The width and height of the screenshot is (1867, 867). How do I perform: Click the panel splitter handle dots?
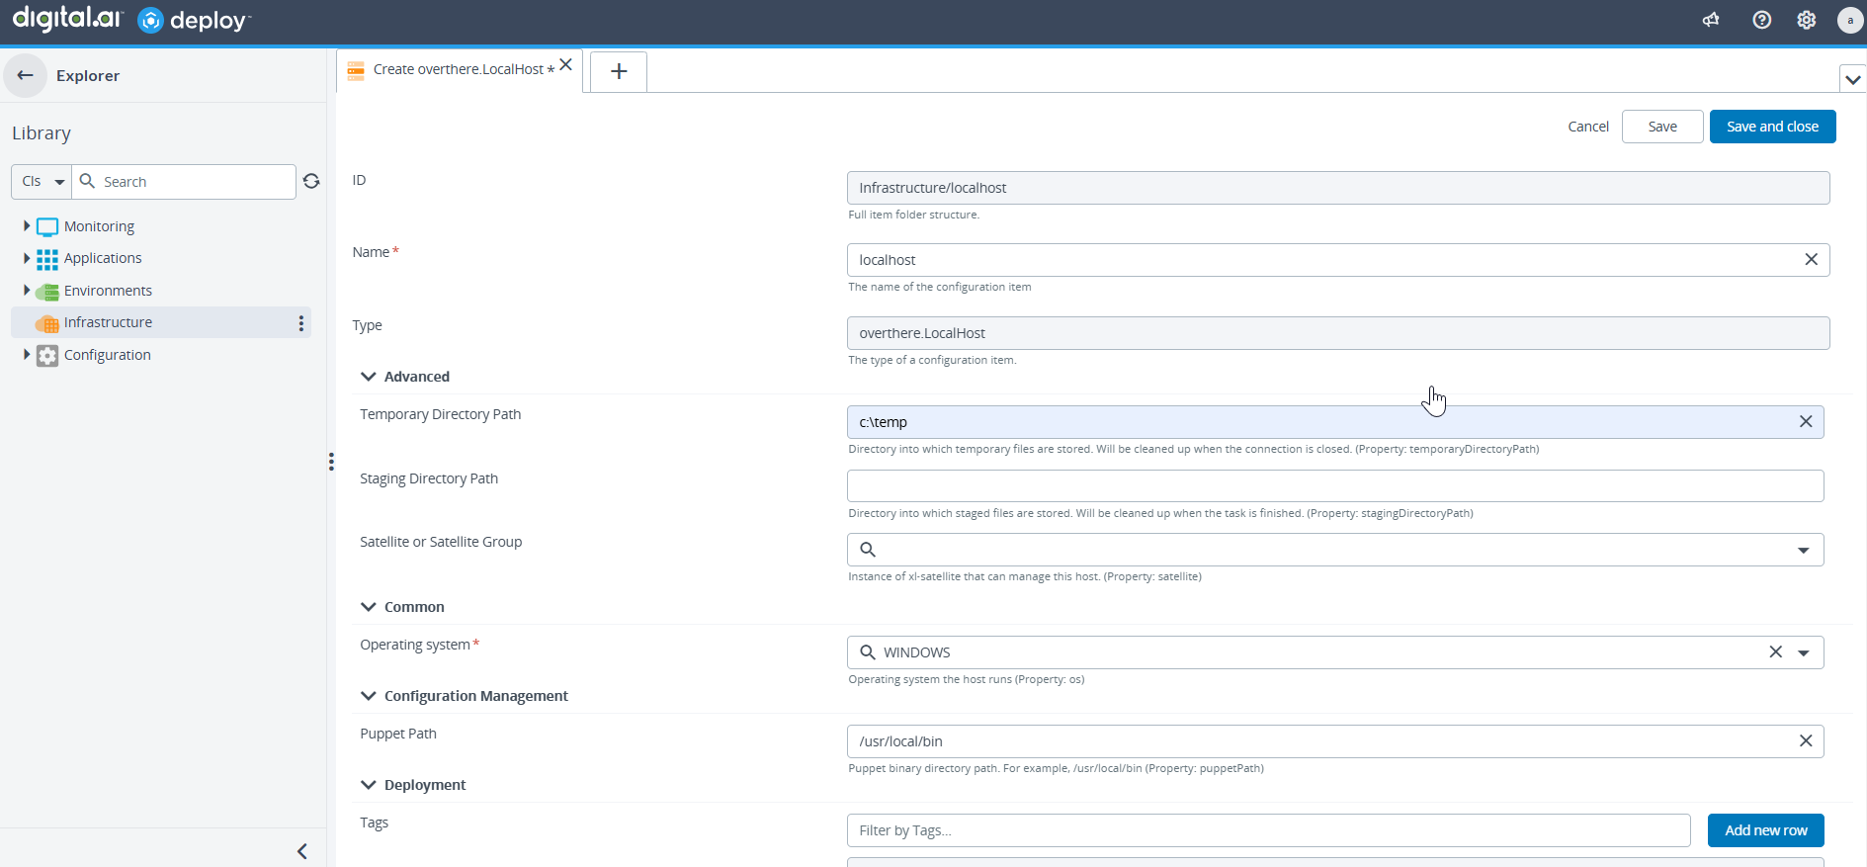point(331,462)
